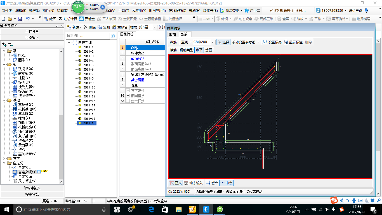Image resolution: width=382 pixels, height=215 pixels.
Task: Open the 直线 line type dropdown
Action: pyautogui.click(x=191, y=42)
